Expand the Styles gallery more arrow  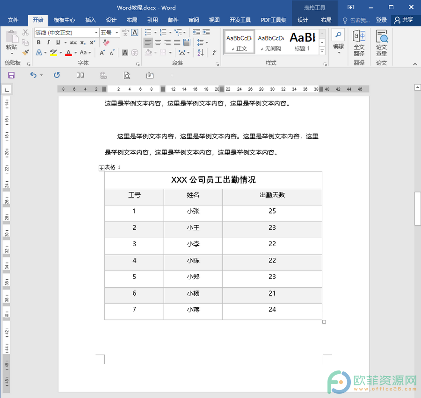[x=322, y=51]
